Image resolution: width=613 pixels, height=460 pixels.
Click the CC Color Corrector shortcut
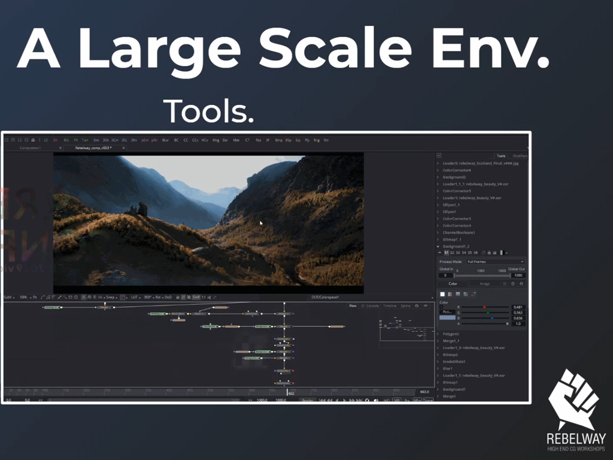point(186,140)
